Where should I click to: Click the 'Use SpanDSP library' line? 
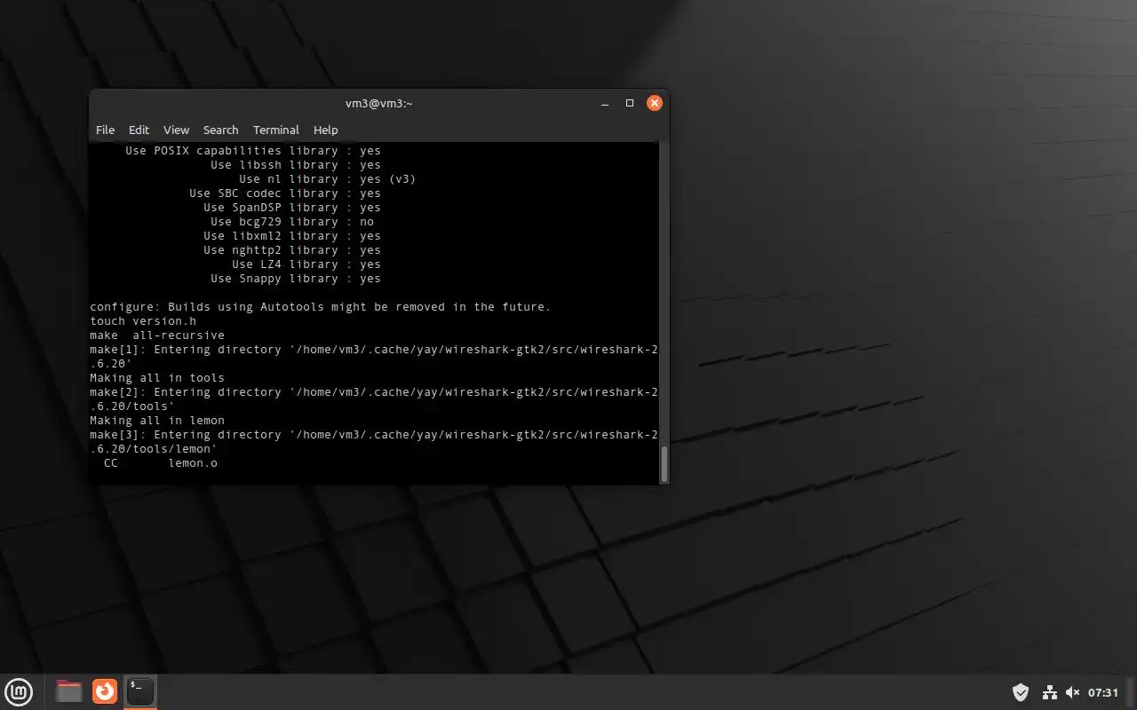point(292,208)
